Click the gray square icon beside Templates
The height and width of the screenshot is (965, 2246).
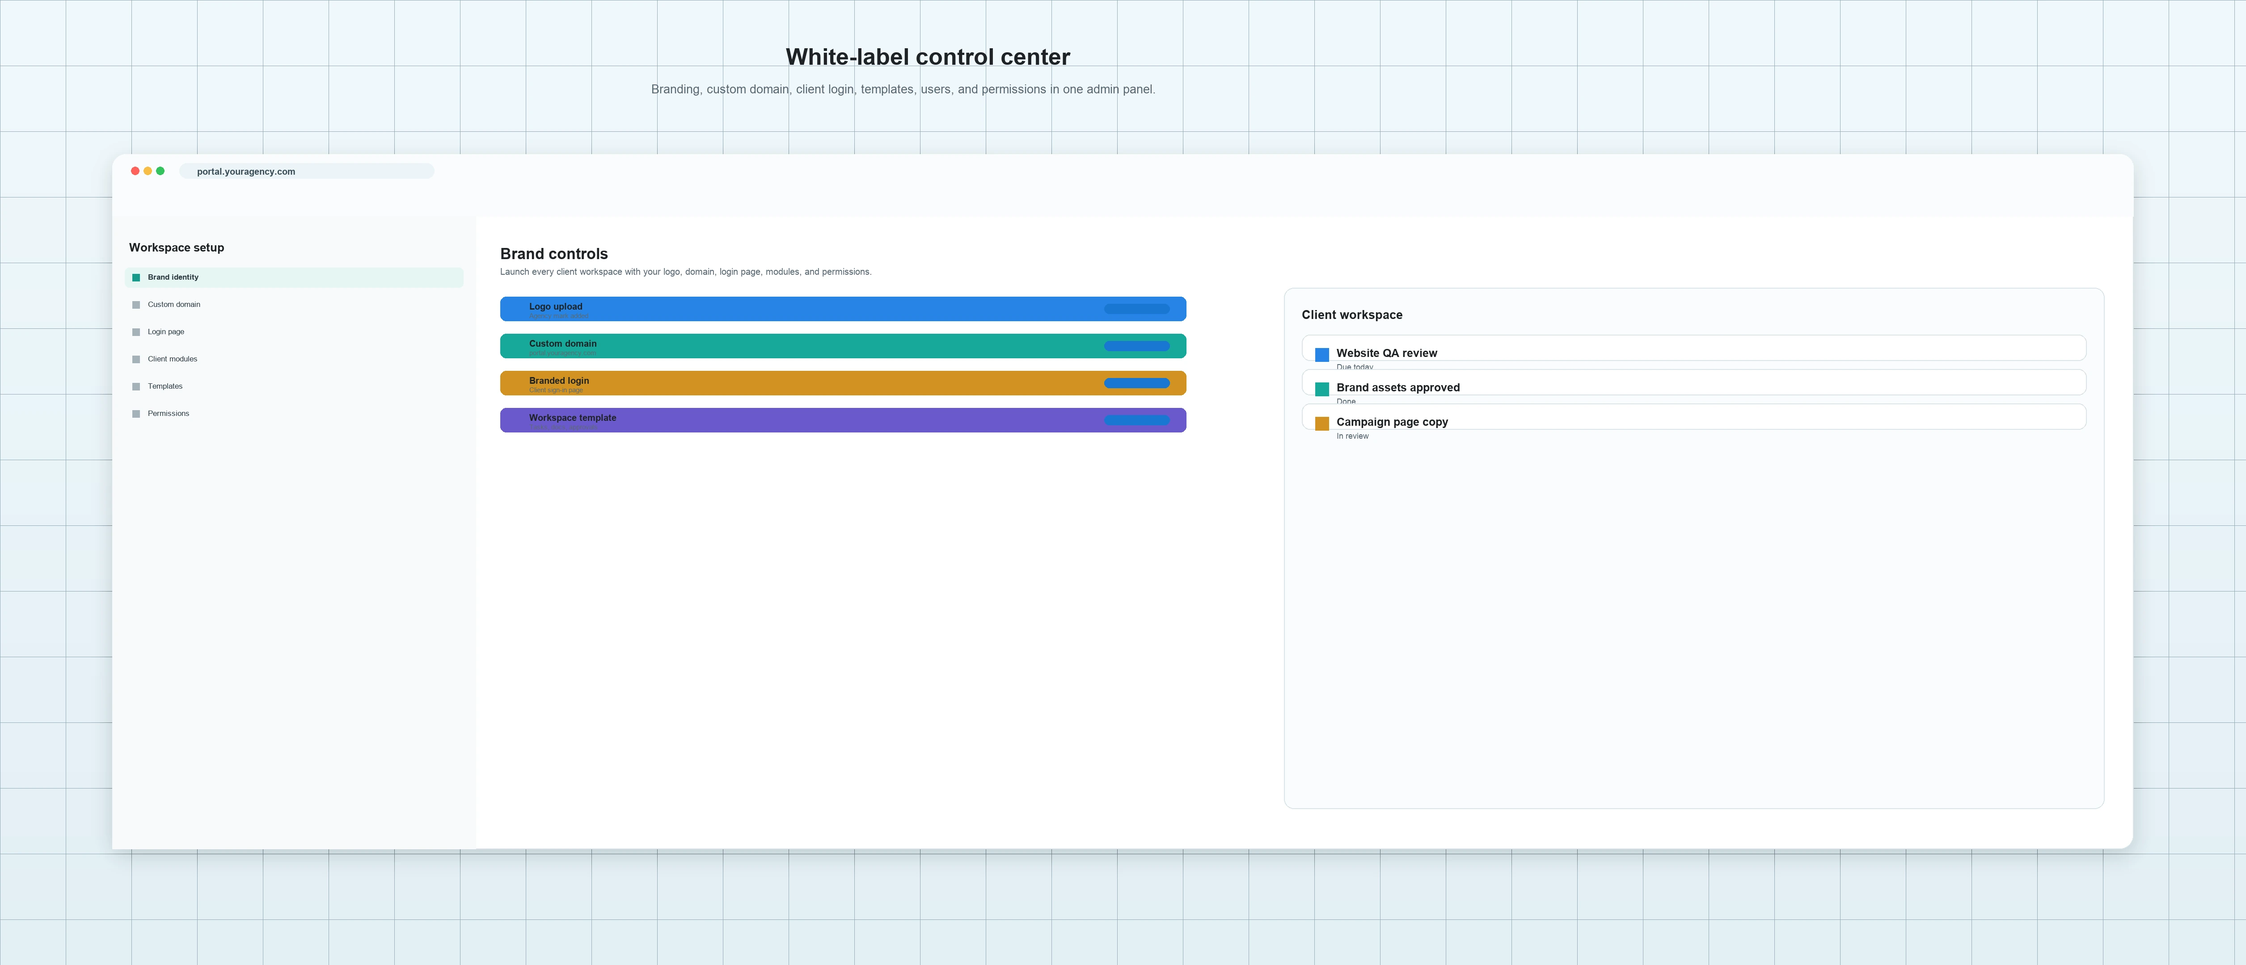point(136,387)
